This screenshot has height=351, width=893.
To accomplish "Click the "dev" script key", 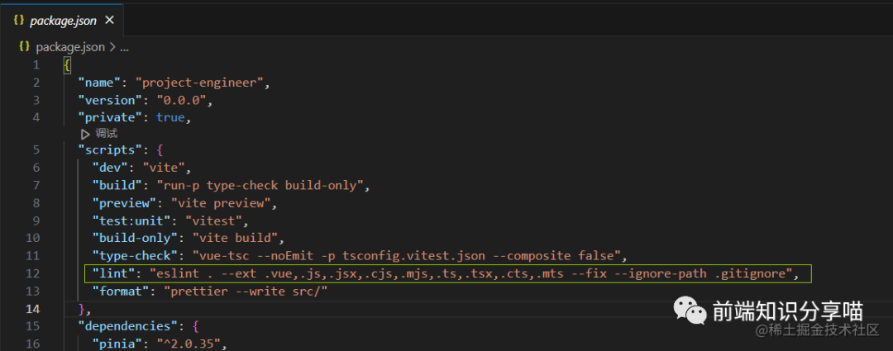I will click(x=110, y=168).
